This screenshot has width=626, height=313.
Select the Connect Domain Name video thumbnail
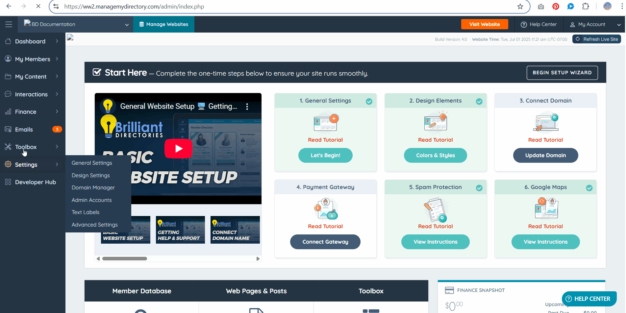coord(235,230)
